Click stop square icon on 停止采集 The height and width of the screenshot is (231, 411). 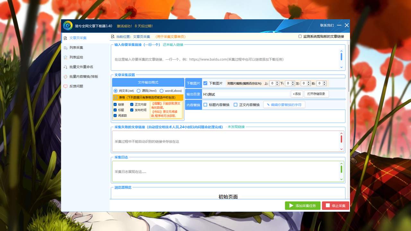click(328, 206)
